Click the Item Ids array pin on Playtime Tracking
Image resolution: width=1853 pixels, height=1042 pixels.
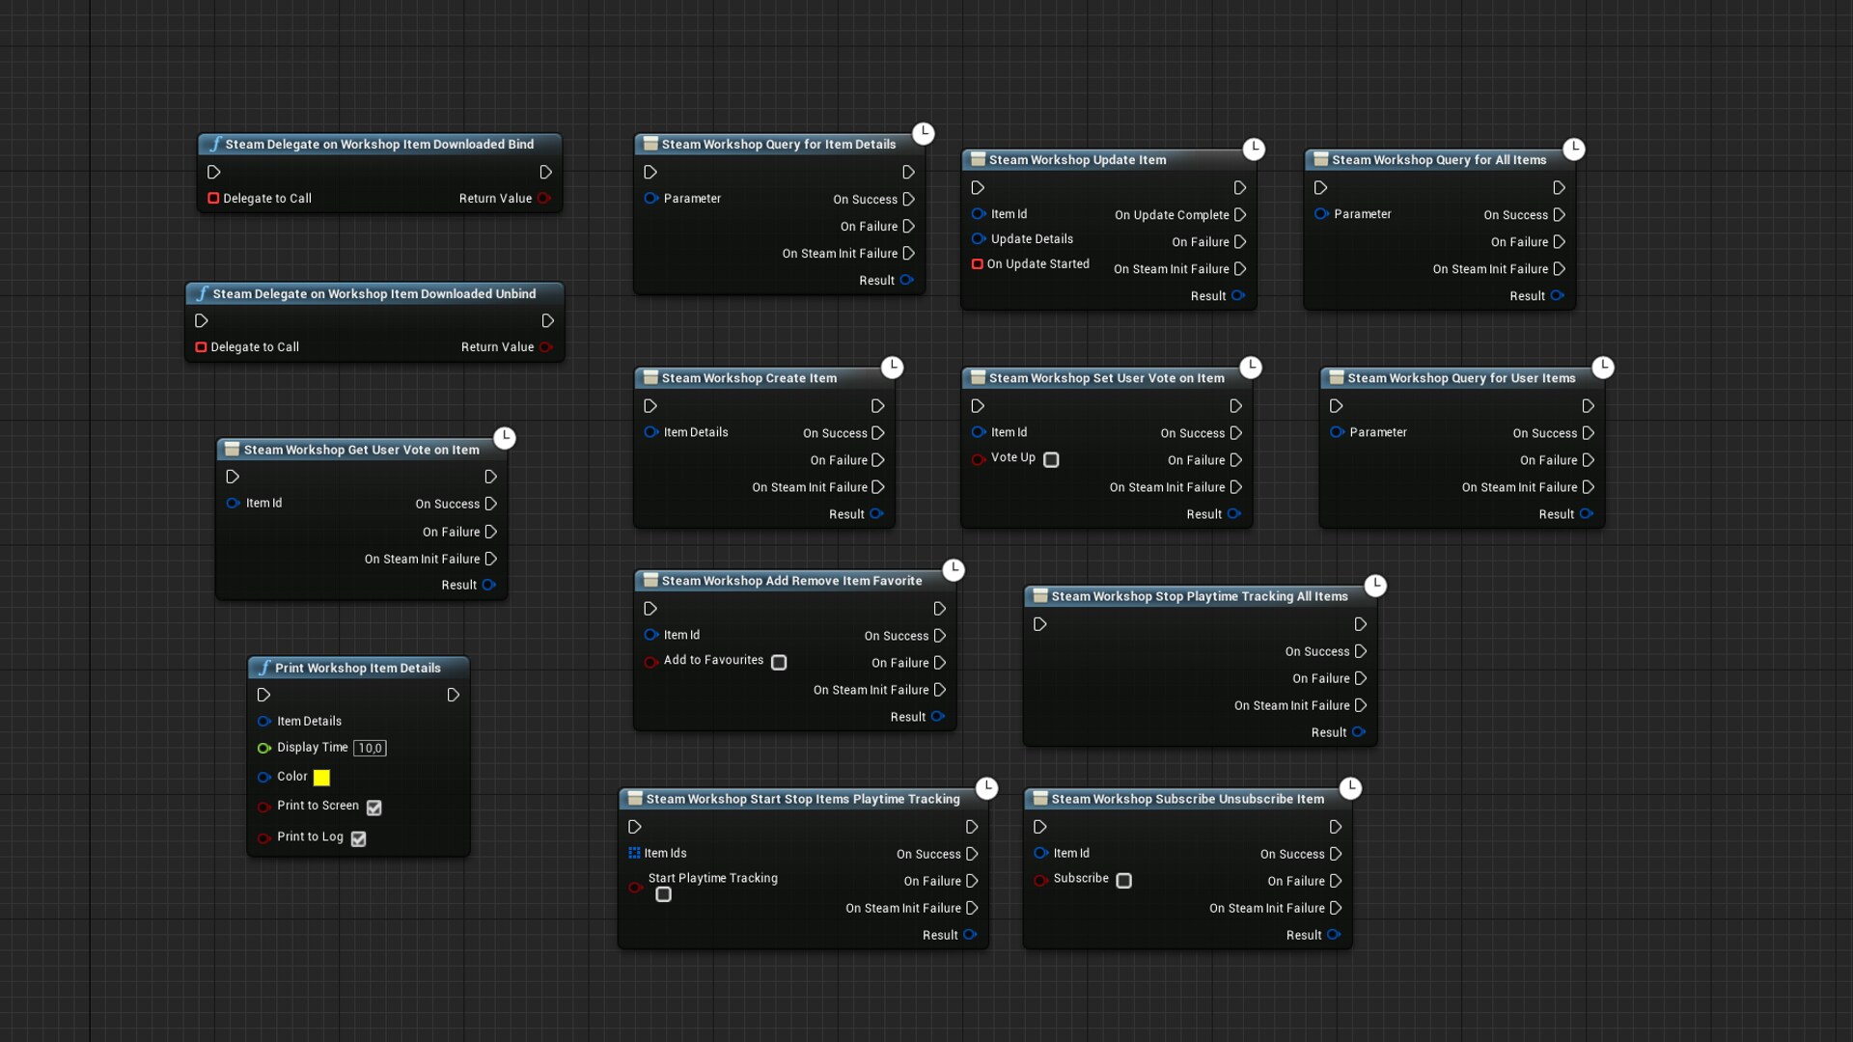636,853
